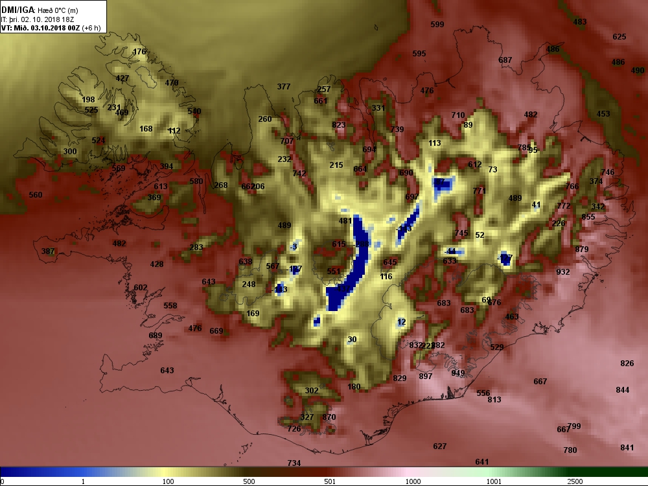Click the map value '331'

click(x=378, y=108)
